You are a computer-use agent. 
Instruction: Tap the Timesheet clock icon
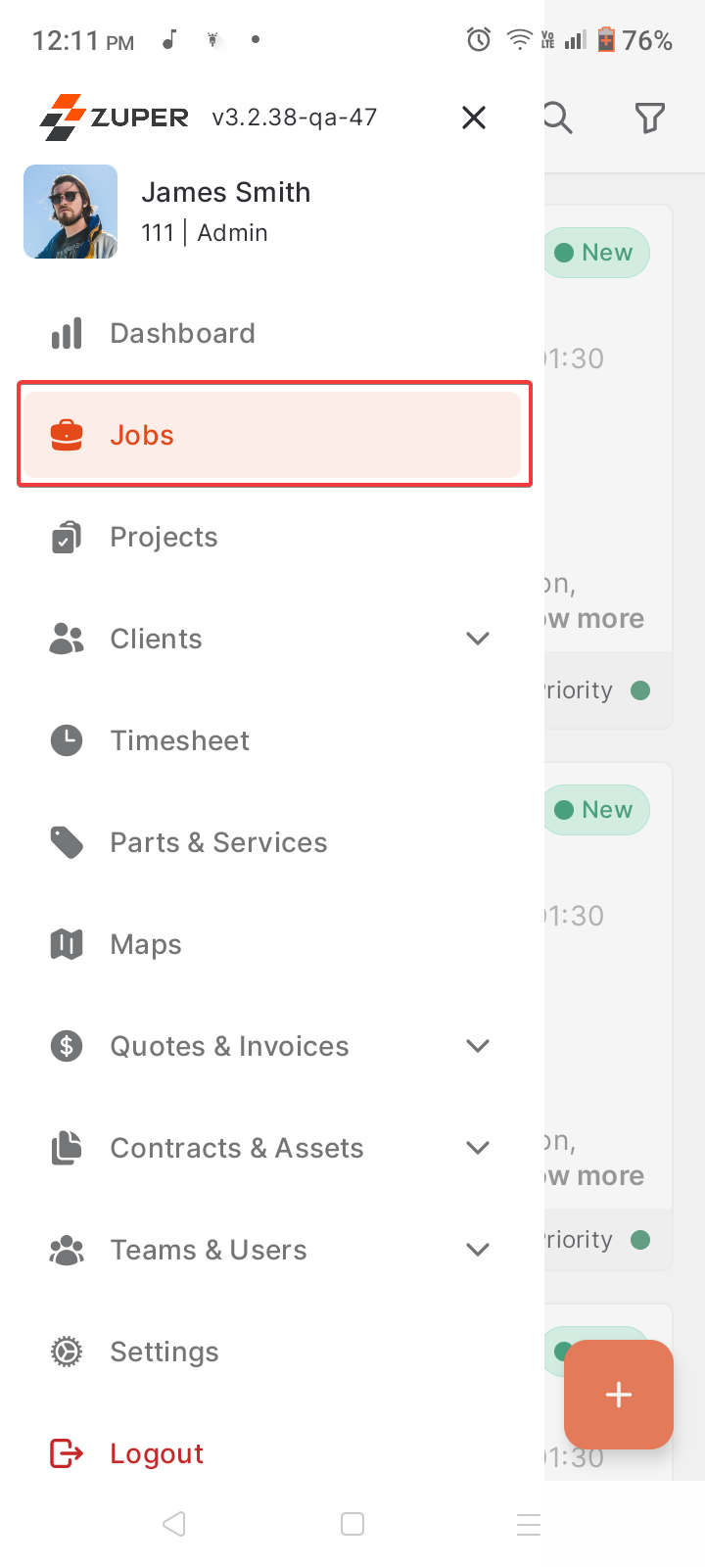point(67,740)
